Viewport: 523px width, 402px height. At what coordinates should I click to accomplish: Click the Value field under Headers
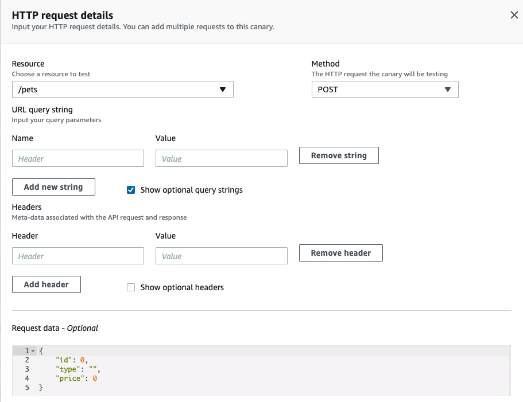pos(221,256)
